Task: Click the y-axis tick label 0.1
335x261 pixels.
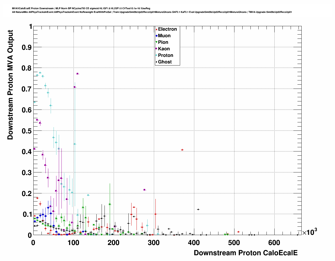Action: (x=27, y=215)
